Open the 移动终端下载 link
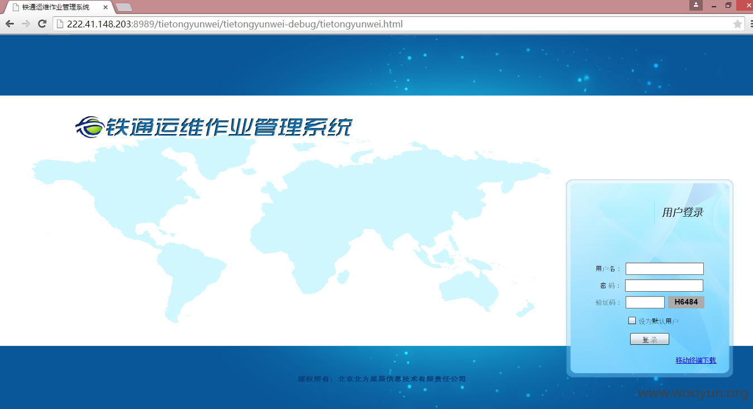This screenshot has height=409, width=753. [695, 360]
